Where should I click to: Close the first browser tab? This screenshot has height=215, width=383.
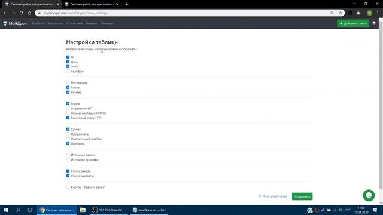click(x=58, y=4)
